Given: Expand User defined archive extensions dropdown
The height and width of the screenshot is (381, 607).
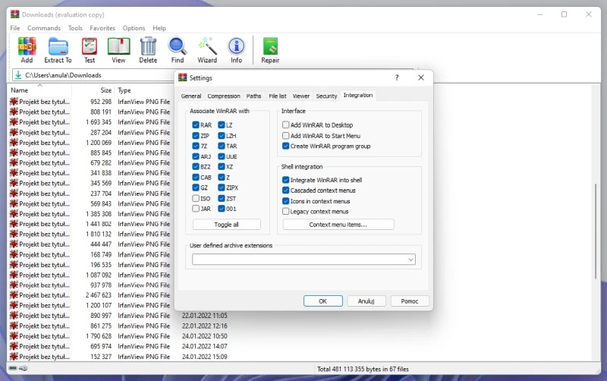Looking at the screenshot, I should pyautogui.click(x=410, y=260).
